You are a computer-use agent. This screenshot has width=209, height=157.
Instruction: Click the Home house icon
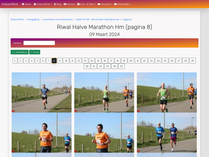coord(23,4)
